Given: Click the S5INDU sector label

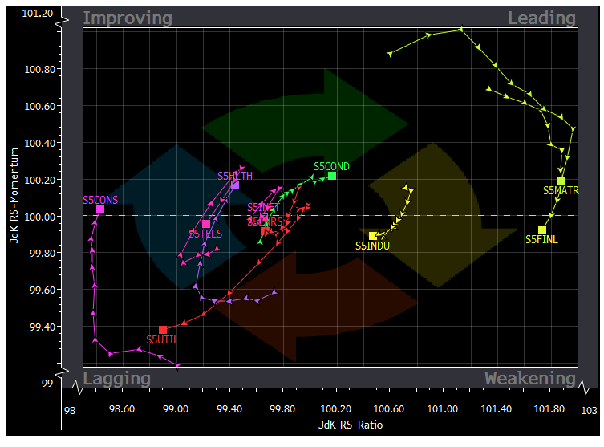Looking at the screenshot, I should pyautogui.click(x=372, y=246).
